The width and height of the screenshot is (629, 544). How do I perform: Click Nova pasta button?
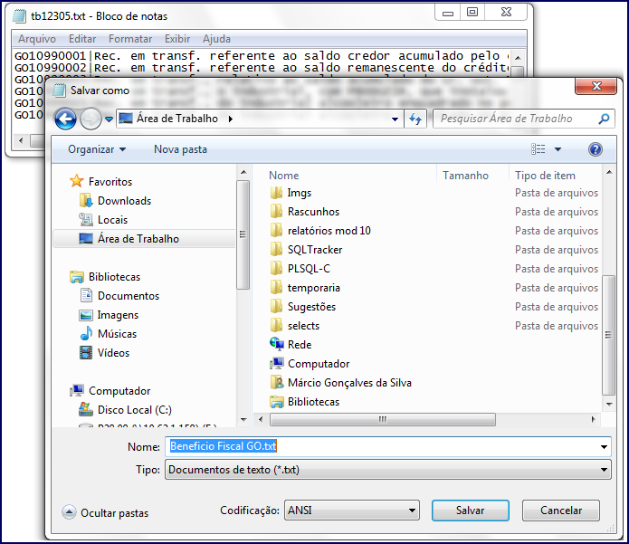click(x=180, y=149)
